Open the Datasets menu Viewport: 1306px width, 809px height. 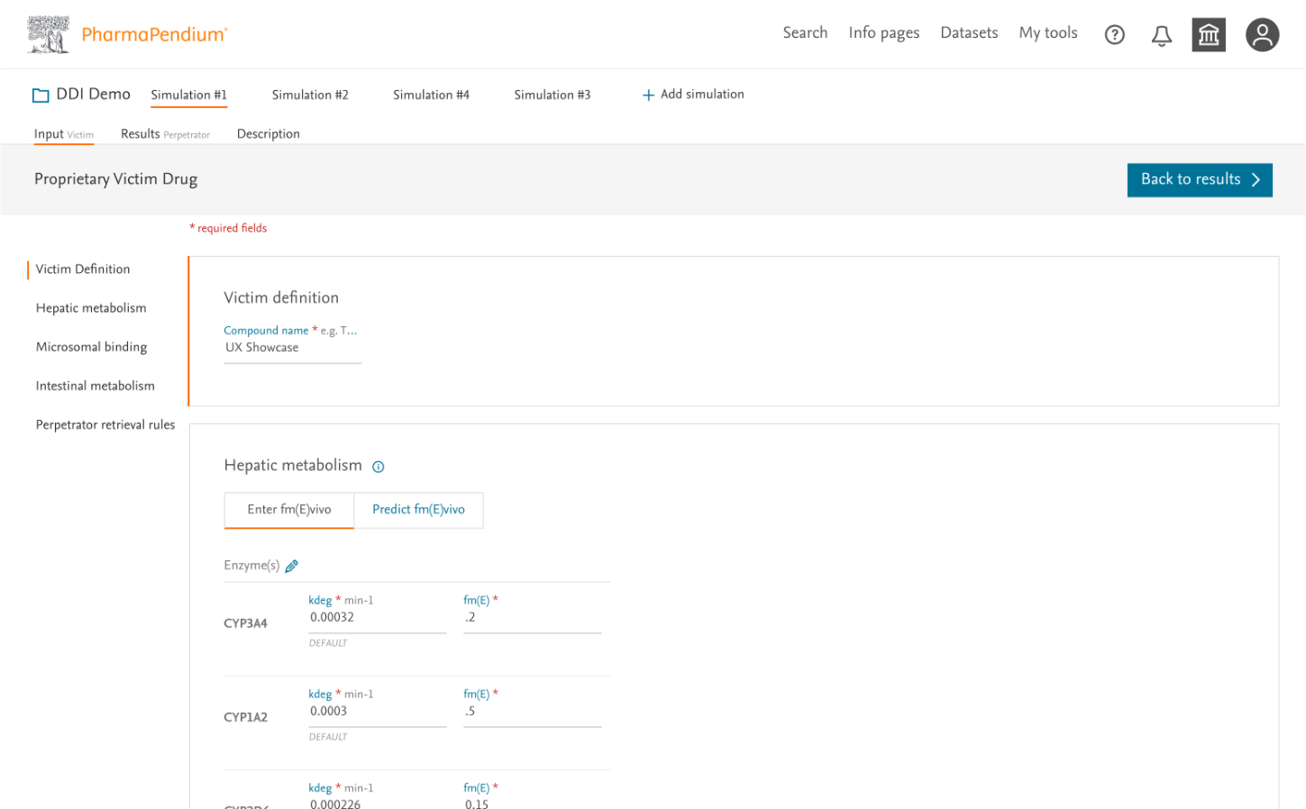pyautogui.click(x=969, y=32)
